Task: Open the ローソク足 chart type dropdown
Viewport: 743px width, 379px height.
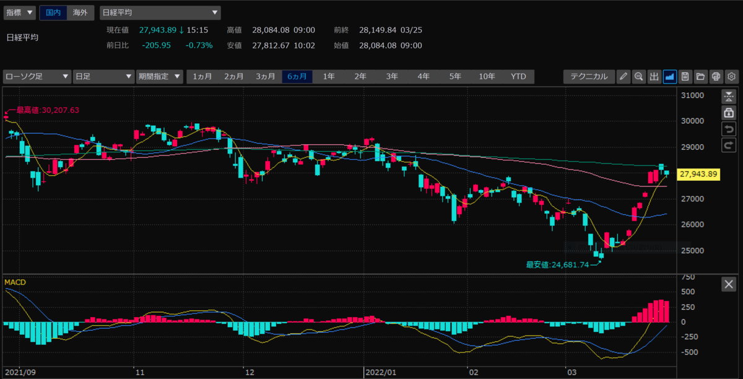Action: [x=37, y=77]
